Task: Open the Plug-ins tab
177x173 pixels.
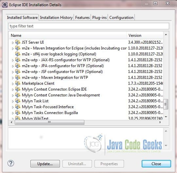Action: (x=99, y=18)
